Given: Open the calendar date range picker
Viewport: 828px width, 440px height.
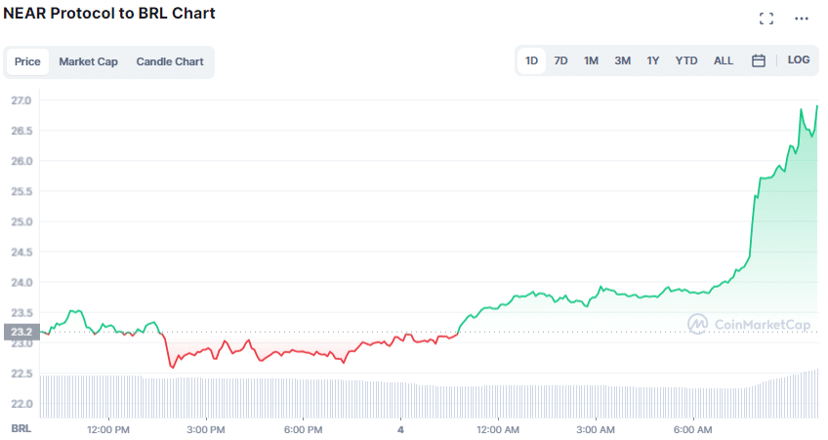Looking at the screenshot, I should click(759, 60).
